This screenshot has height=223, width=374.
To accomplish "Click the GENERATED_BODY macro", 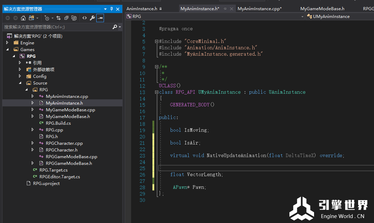I will 190,105.
